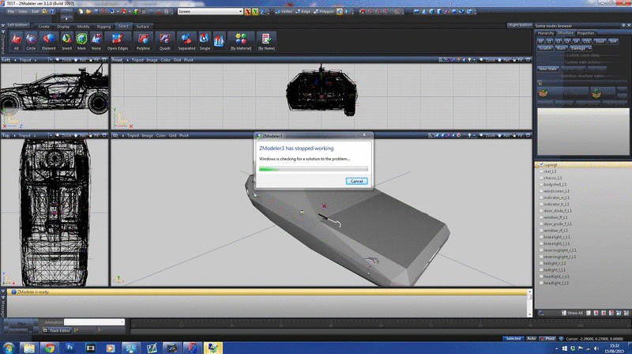This screenshot has height=354, width=632.
Task: Open the Animation name dropdown
Action: [122, 322]
